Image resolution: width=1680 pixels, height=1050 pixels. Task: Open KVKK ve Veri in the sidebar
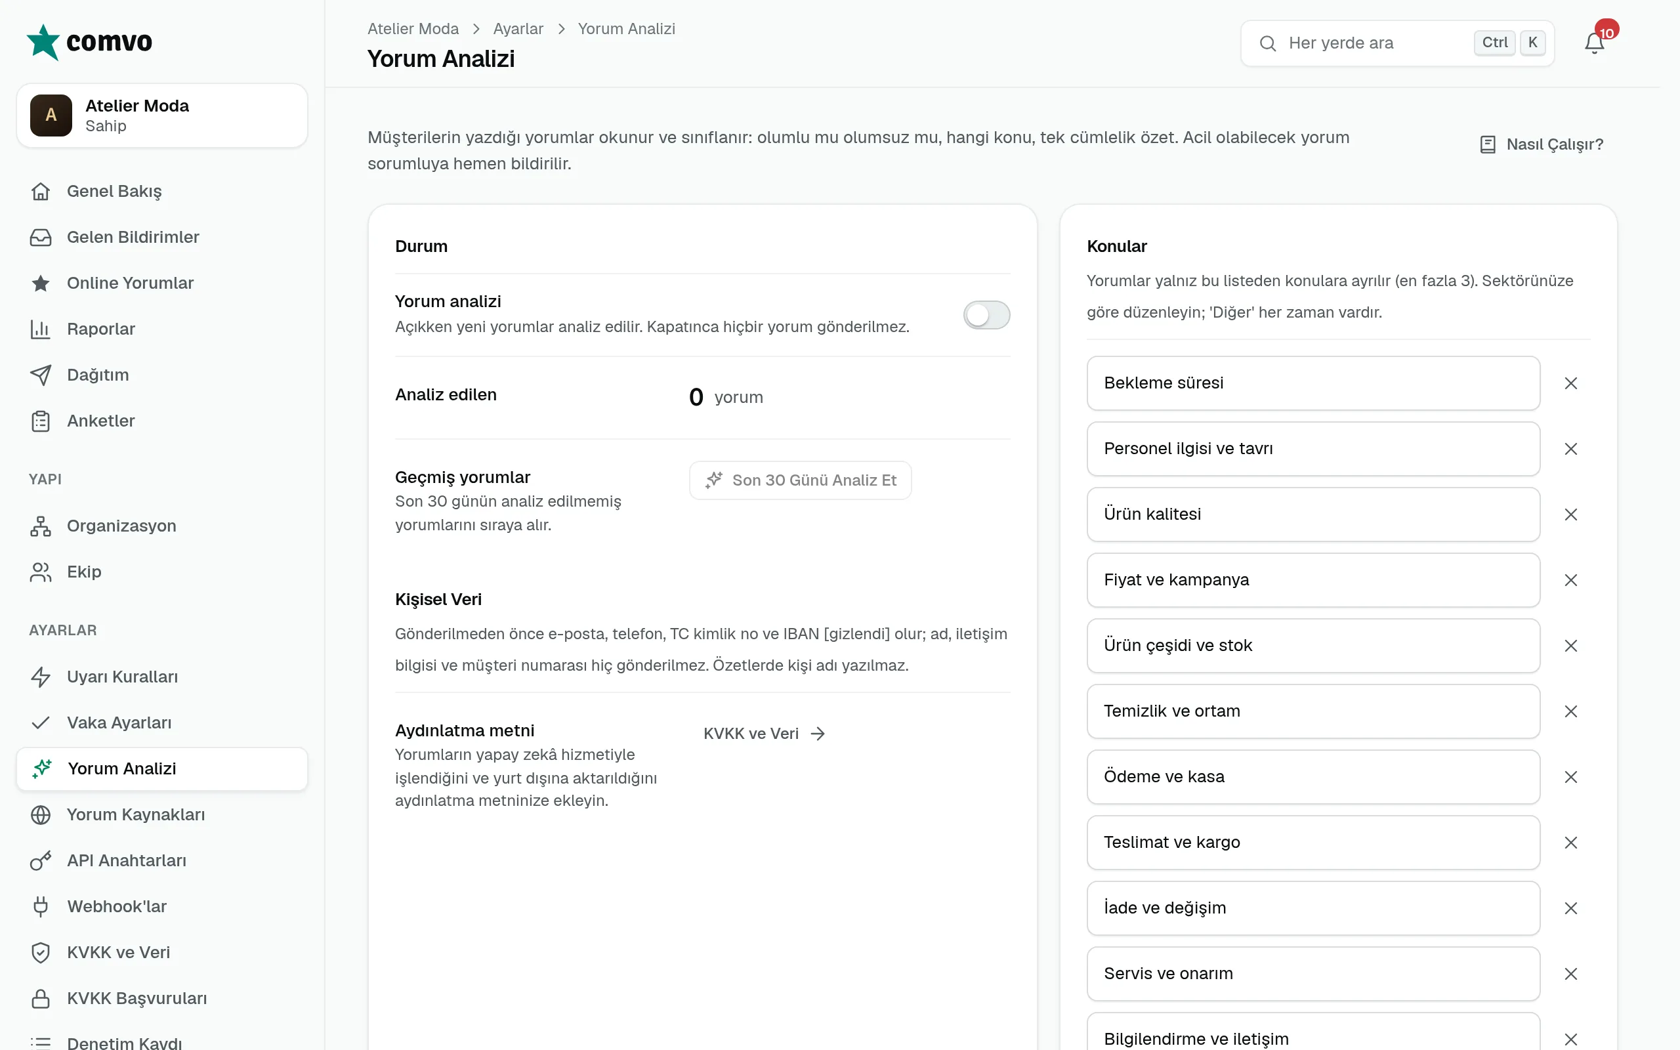coord(161,952)
